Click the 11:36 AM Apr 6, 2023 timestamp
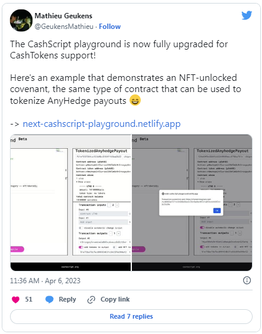262x334 pixels. click(45, 281)
